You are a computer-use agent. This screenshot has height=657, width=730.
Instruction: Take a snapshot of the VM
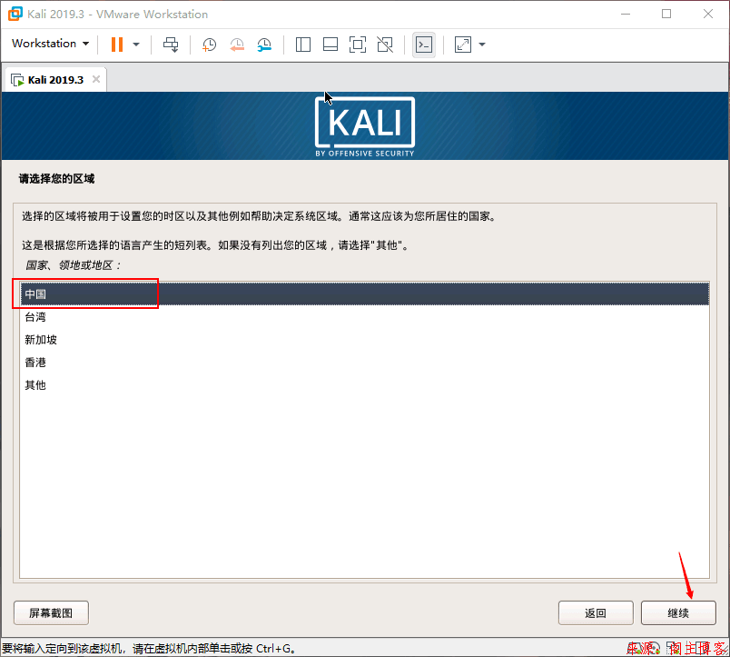pyautogui.click(x=209, y=45)
